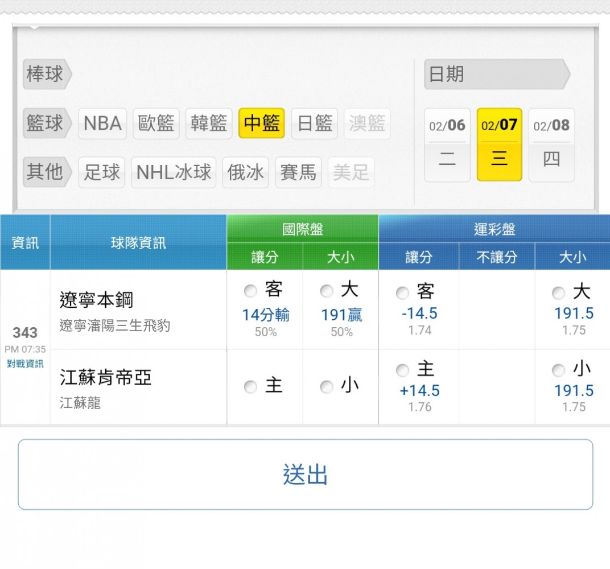Pick date 02/08 Thursday
The image size is (610, 569).
click(x=551, y=145)
